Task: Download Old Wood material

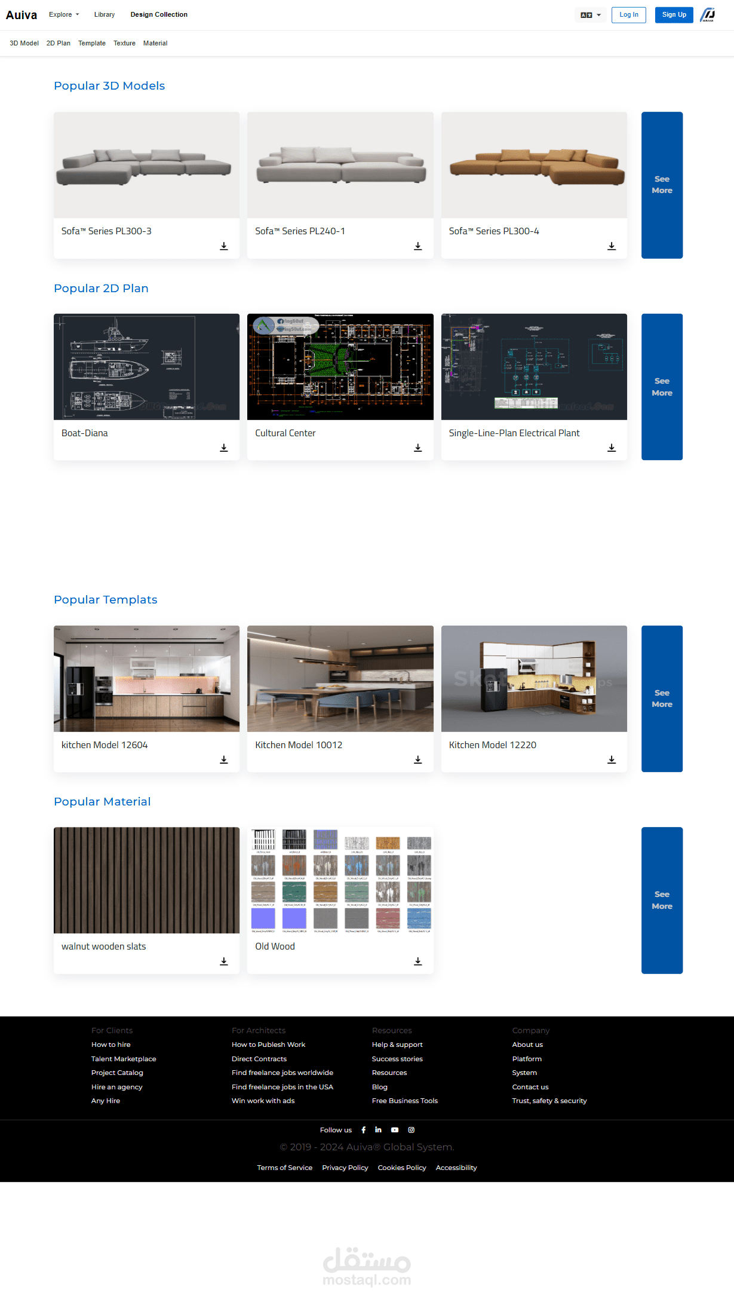Action: point(418,961)
